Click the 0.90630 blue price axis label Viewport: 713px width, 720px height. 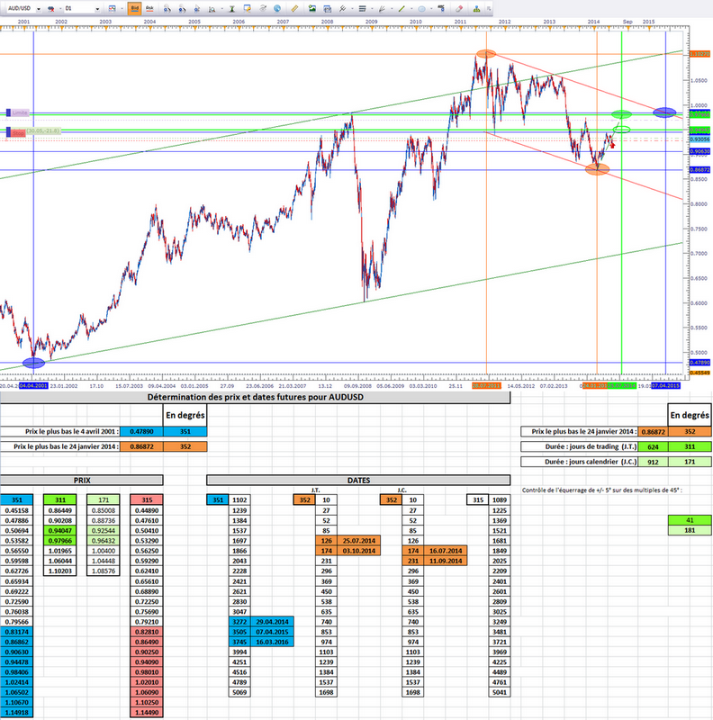699,151
